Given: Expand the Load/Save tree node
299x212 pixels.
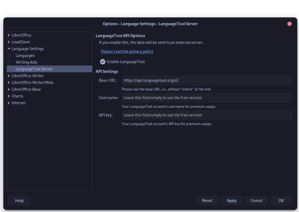Looking at the screenshot, I should click(9, 42).
